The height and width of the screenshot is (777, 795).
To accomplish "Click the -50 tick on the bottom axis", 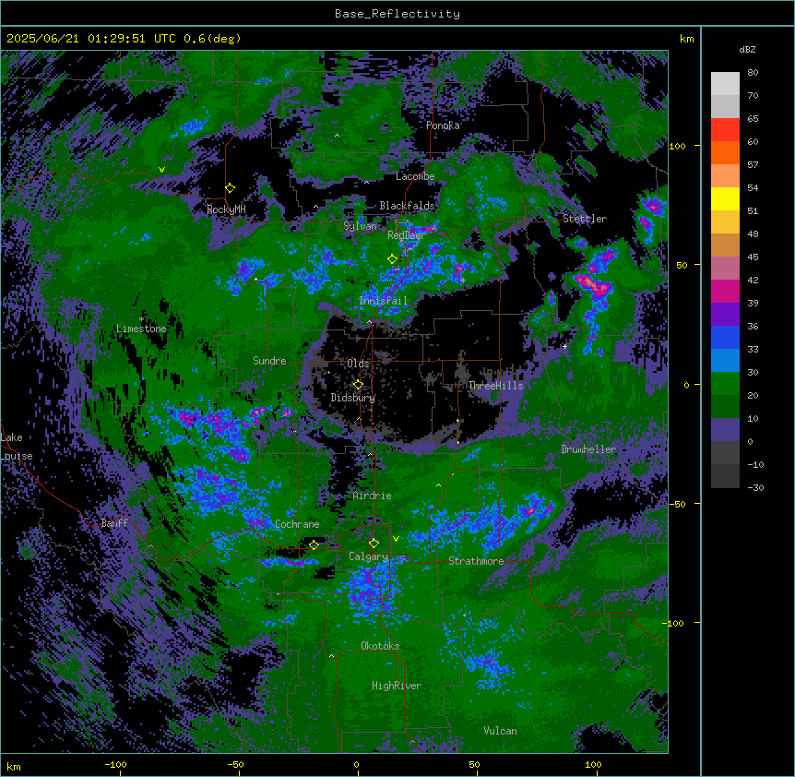I will point(235,764).
